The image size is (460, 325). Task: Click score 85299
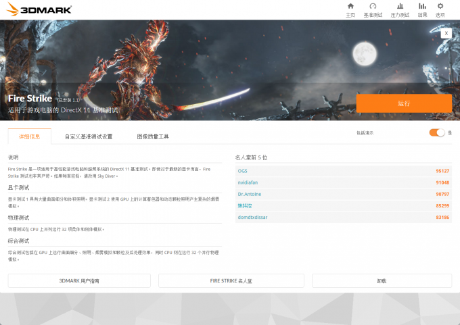(x=442, y=205)
